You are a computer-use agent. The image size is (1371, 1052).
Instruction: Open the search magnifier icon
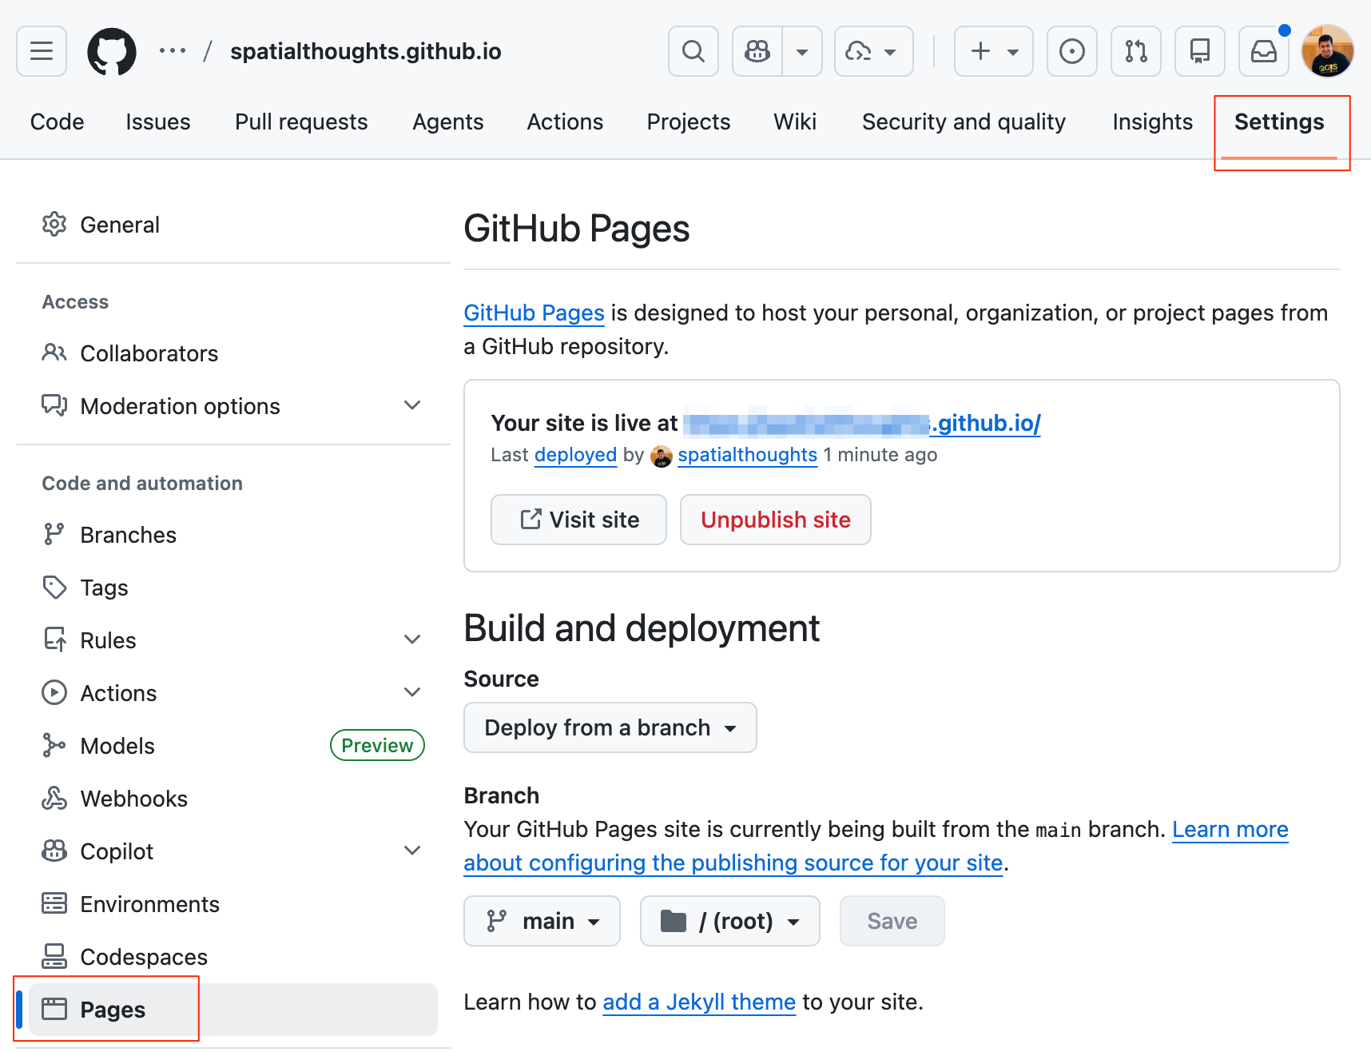click(693, 51)
